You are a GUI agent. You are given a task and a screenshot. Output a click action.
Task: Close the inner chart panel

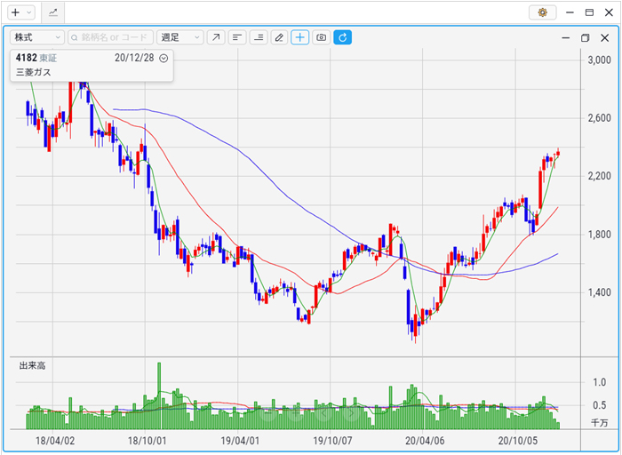pyautogui.click(x=602, y=38)
